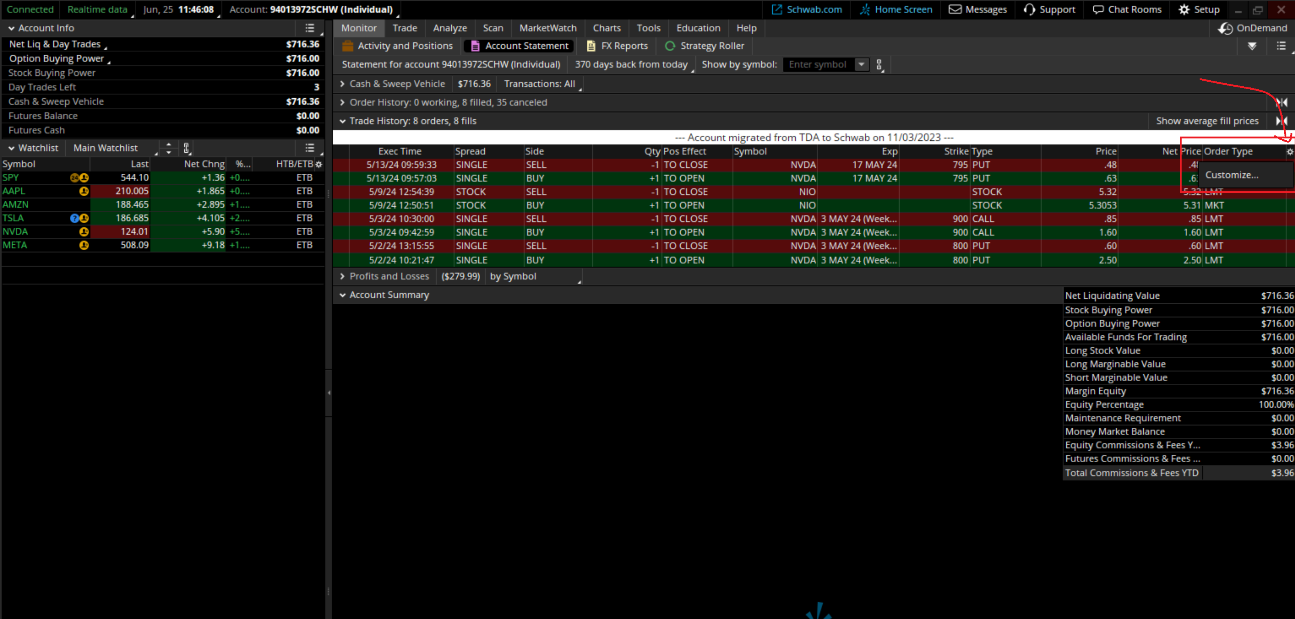Click the Support headset icon

[1029, 9]
